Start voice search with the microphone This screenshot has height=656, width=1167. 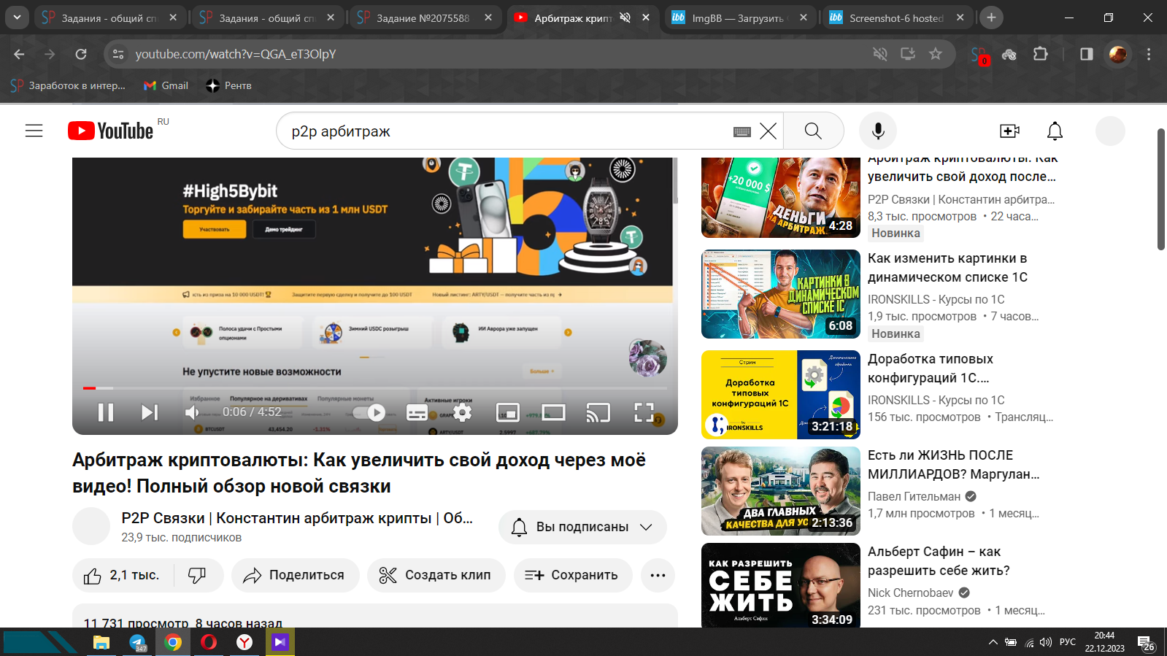point(878,131)
